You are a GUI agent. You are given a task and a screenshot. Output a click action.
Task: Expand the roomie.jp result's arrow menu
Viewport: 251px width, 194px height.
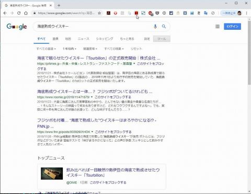coord(92,97)
